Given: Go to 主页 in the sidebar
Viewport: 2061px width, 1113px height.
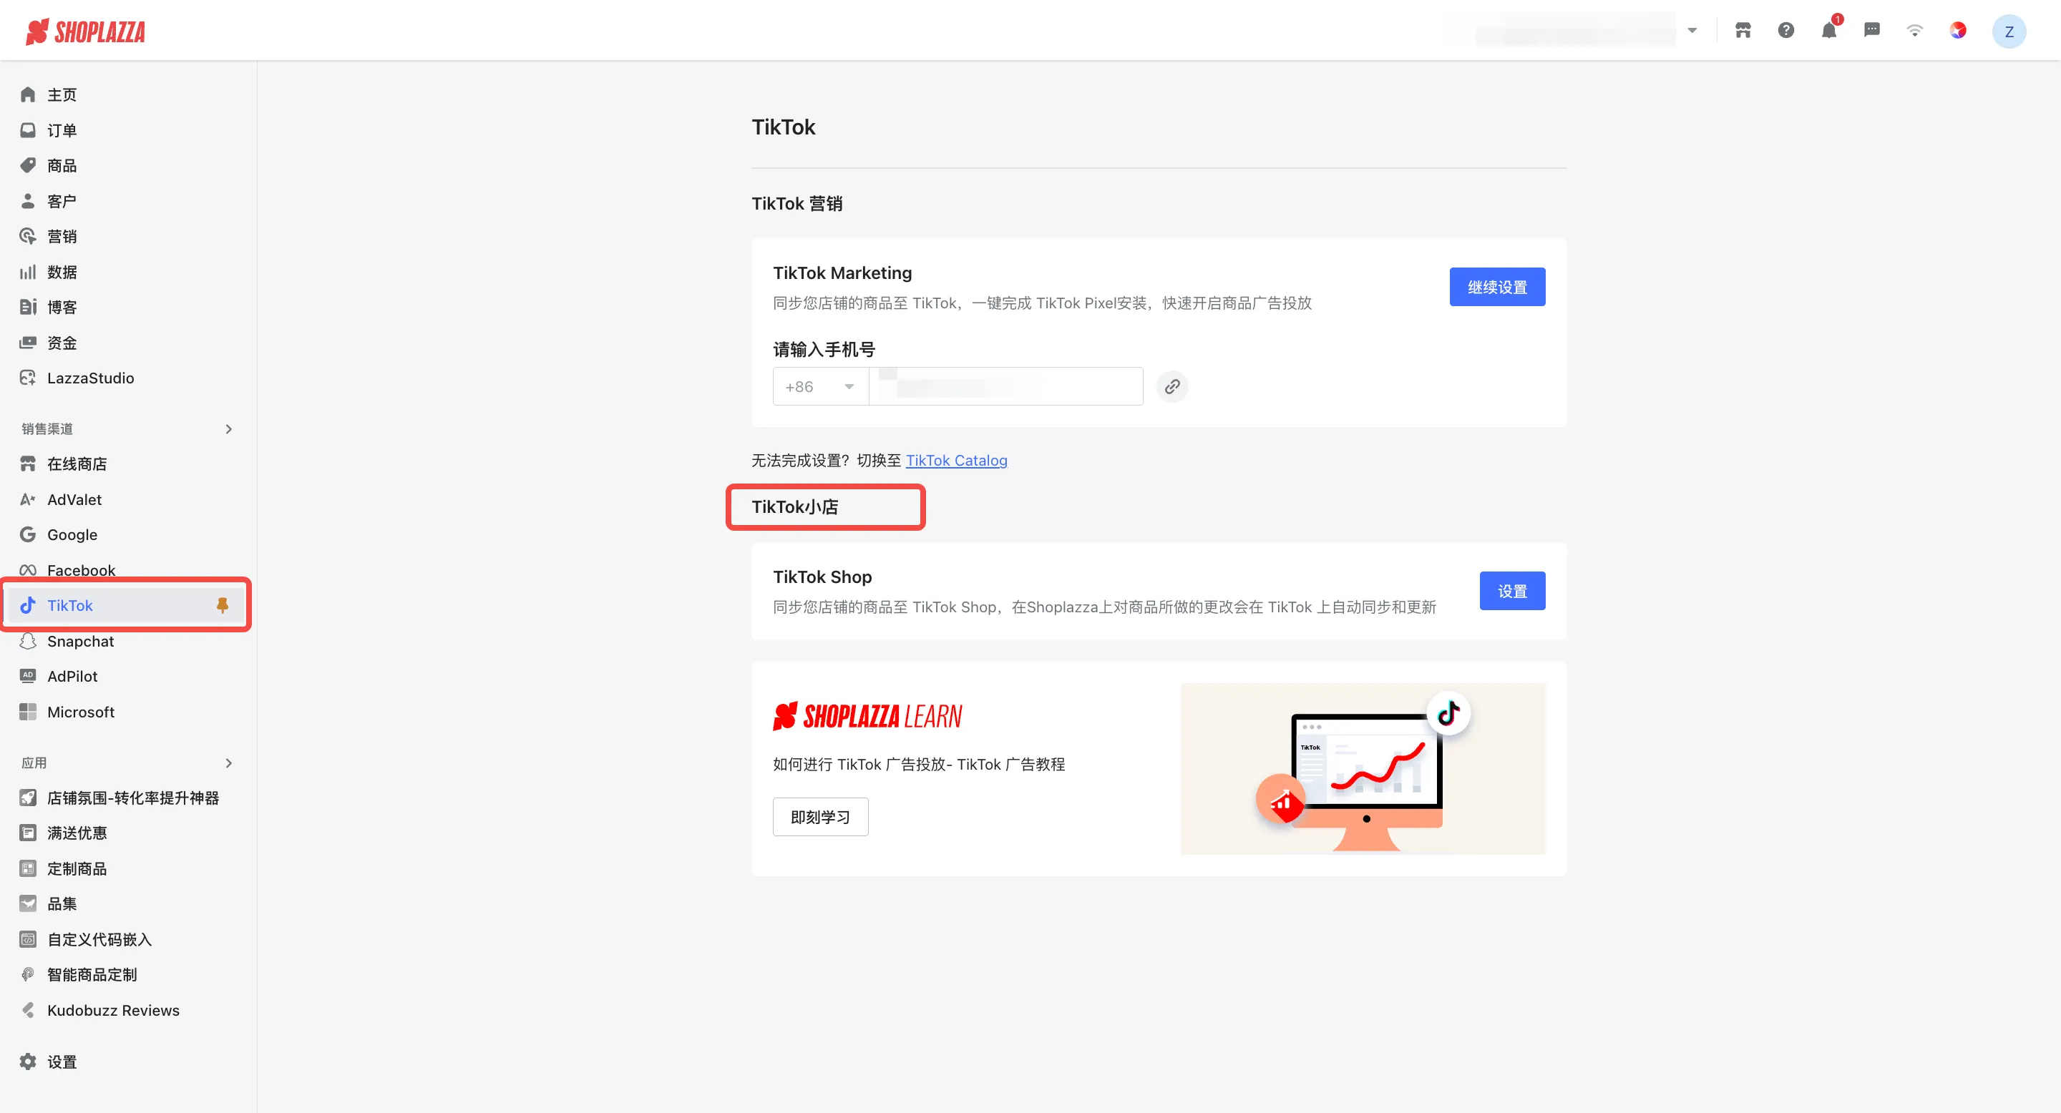Looking at the screenshot, I should coord(62,95).
